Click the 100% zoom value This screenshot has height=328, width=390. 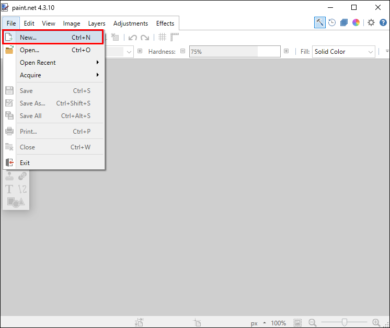coord(278,323)
